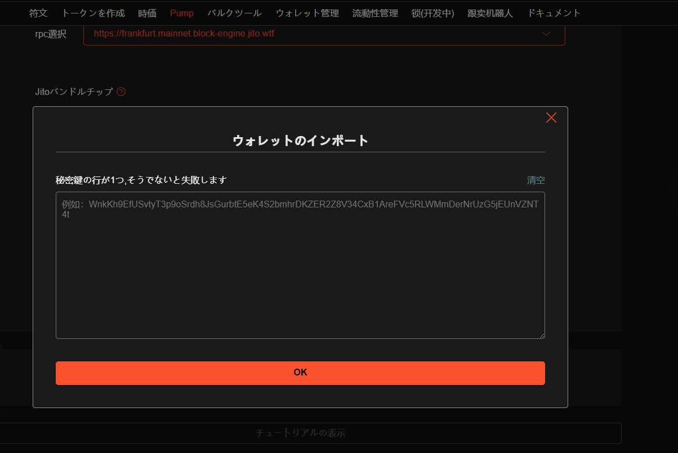678x453 pixels.
Task: Open 流動性管理 in the top bar
Action: point(375,13)
